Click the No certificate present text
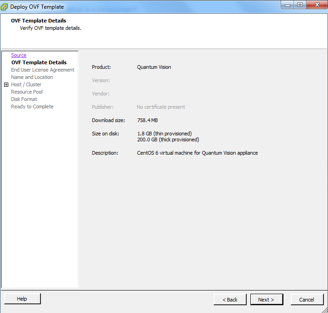Image resolution: width=328 pixels, height=313 pixels. [161, 107]
